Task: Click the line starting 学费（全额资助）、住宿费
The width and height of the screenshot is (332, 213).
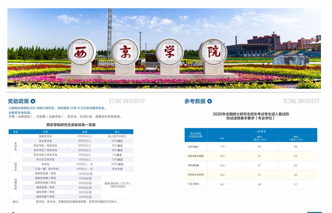Action: tap(66, 117)
